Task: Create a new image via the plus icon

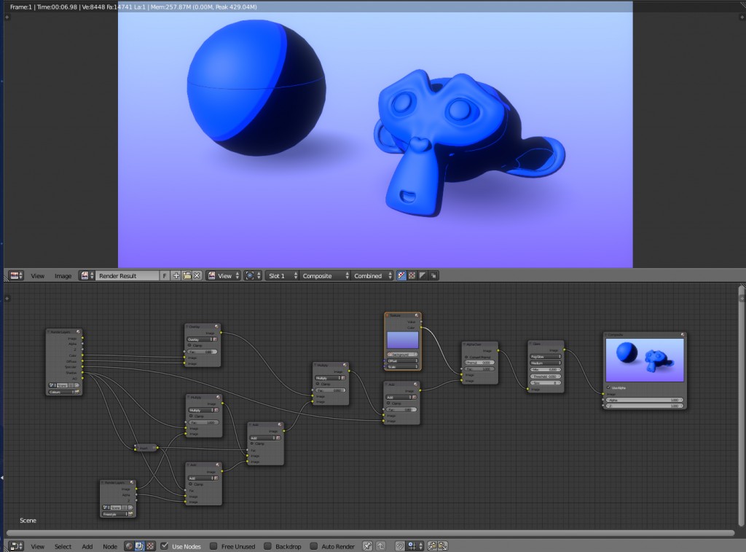Action: pos(175,275)
